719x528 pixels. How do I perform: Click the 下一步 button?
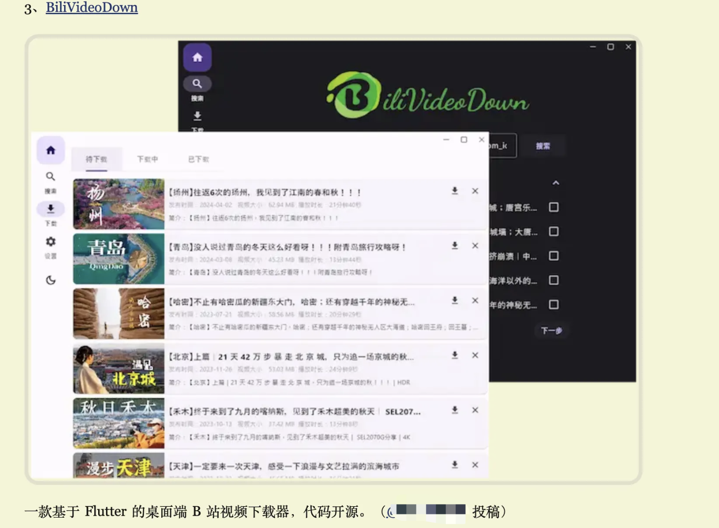pos(551,331)
